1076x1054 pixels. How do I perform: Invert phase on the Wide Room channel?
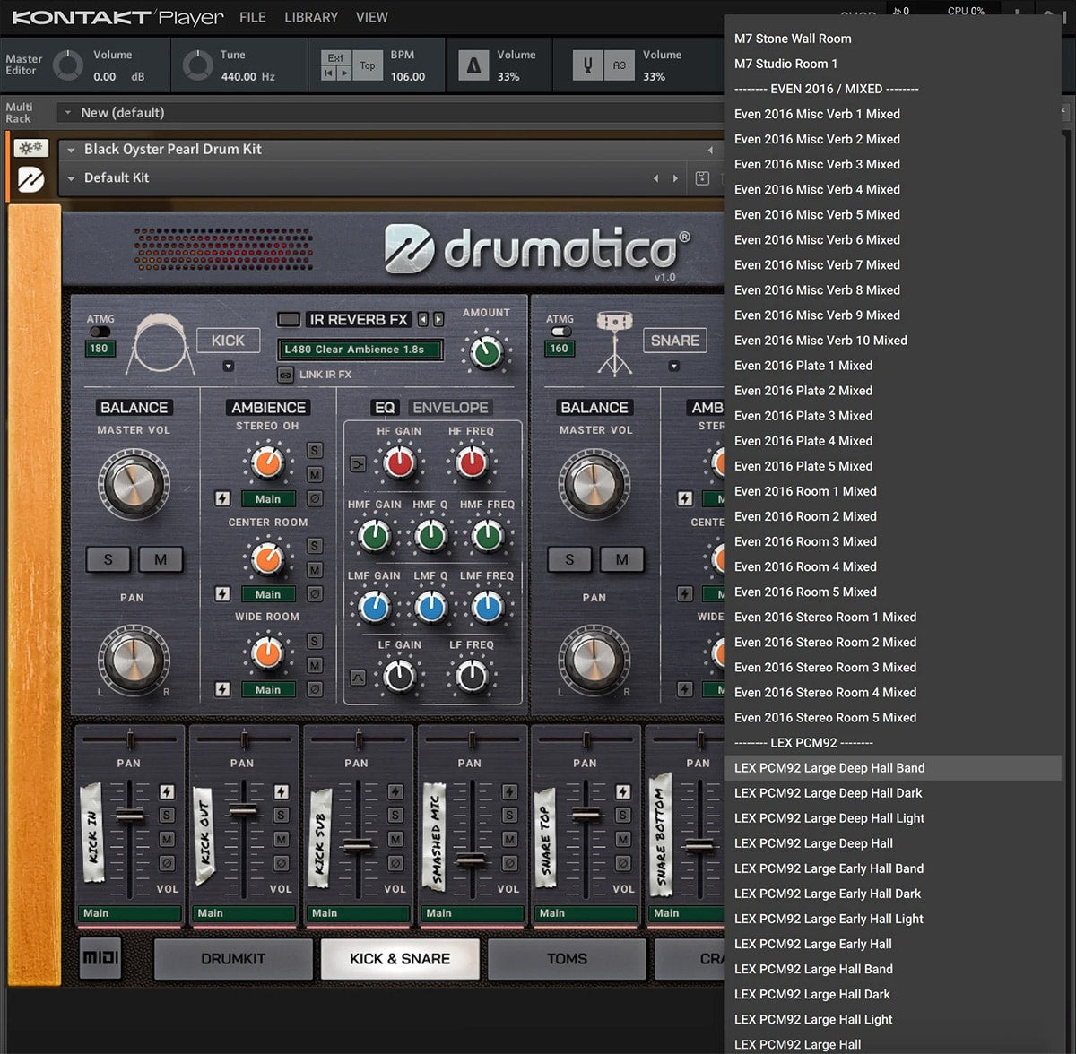(315, 689)
